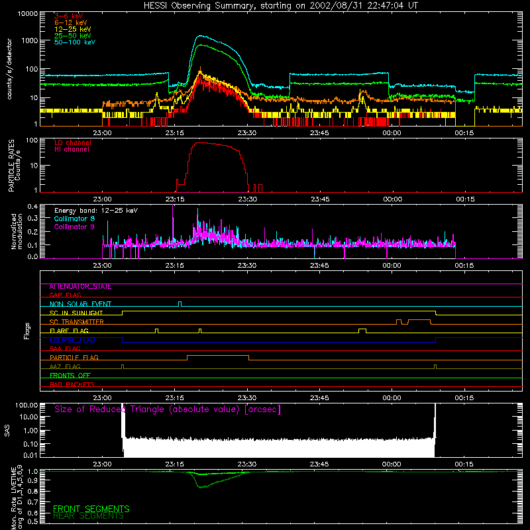Click the 00:00 time label under the count-rate panel
The image size is (530, 530).
[392, 133]
